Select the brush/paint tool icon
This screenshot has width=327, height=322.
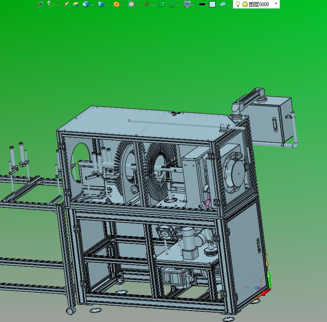66,4
